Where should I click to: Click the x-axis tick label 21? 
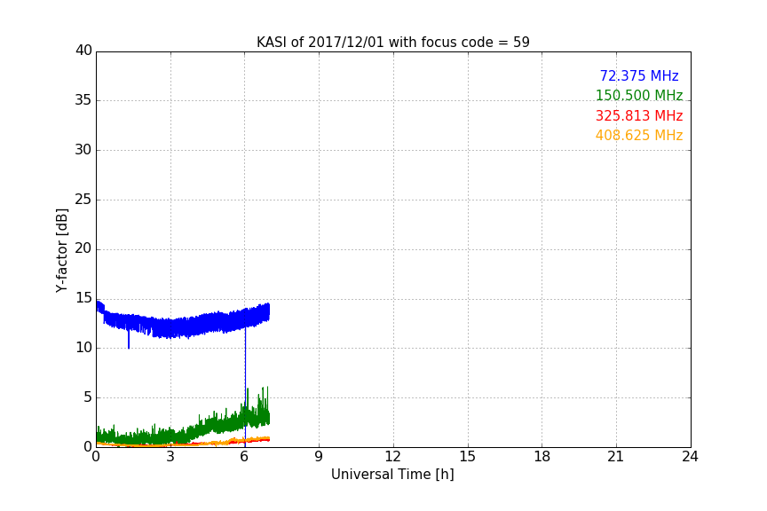(x=616, y=457)
